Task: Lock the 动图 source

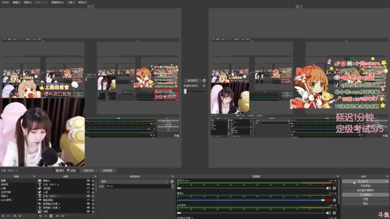Action: pyautogui.click(x=93, y=211)
